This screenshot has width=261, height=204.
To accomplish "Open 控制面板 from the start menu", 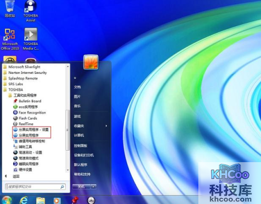I will 80,145.
